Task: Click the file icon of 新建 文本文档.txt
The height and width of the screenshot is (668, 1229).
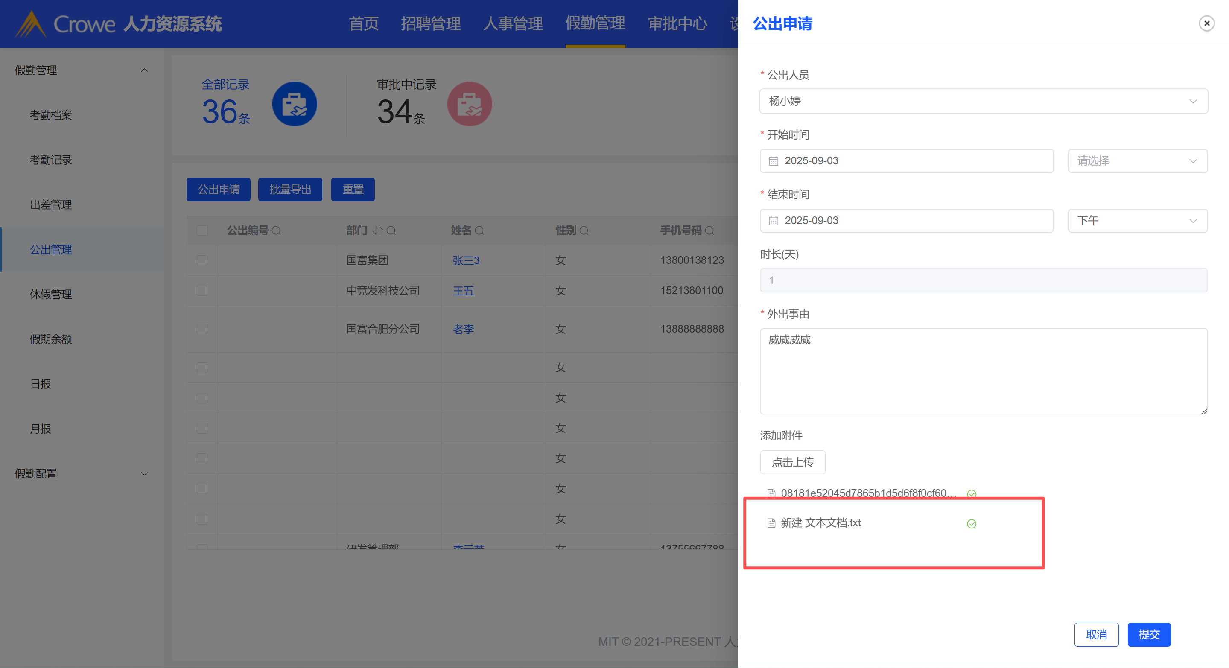Action: (771, 523)
